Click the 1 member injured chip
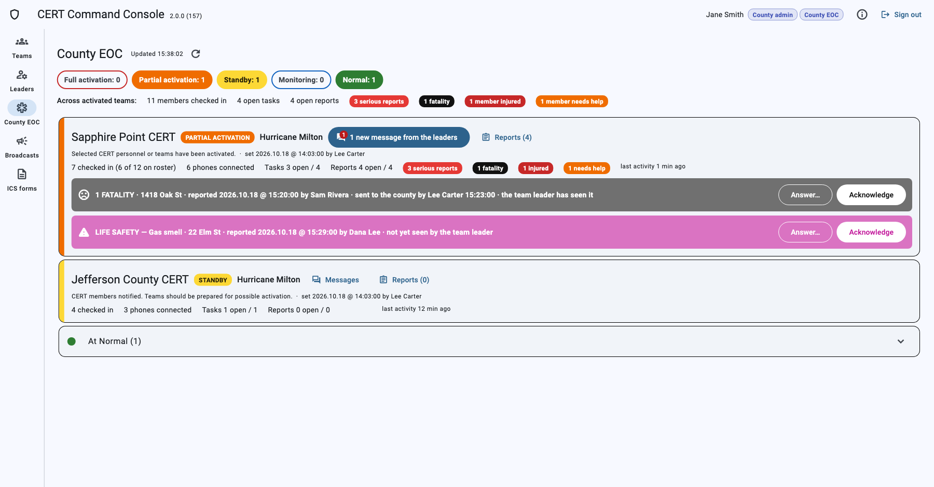This screenshot has width=934, height=487. pyautogui.click(x=495, y=102)
